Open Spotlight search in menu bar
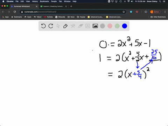Screen dimensions: 168x126 160,1
